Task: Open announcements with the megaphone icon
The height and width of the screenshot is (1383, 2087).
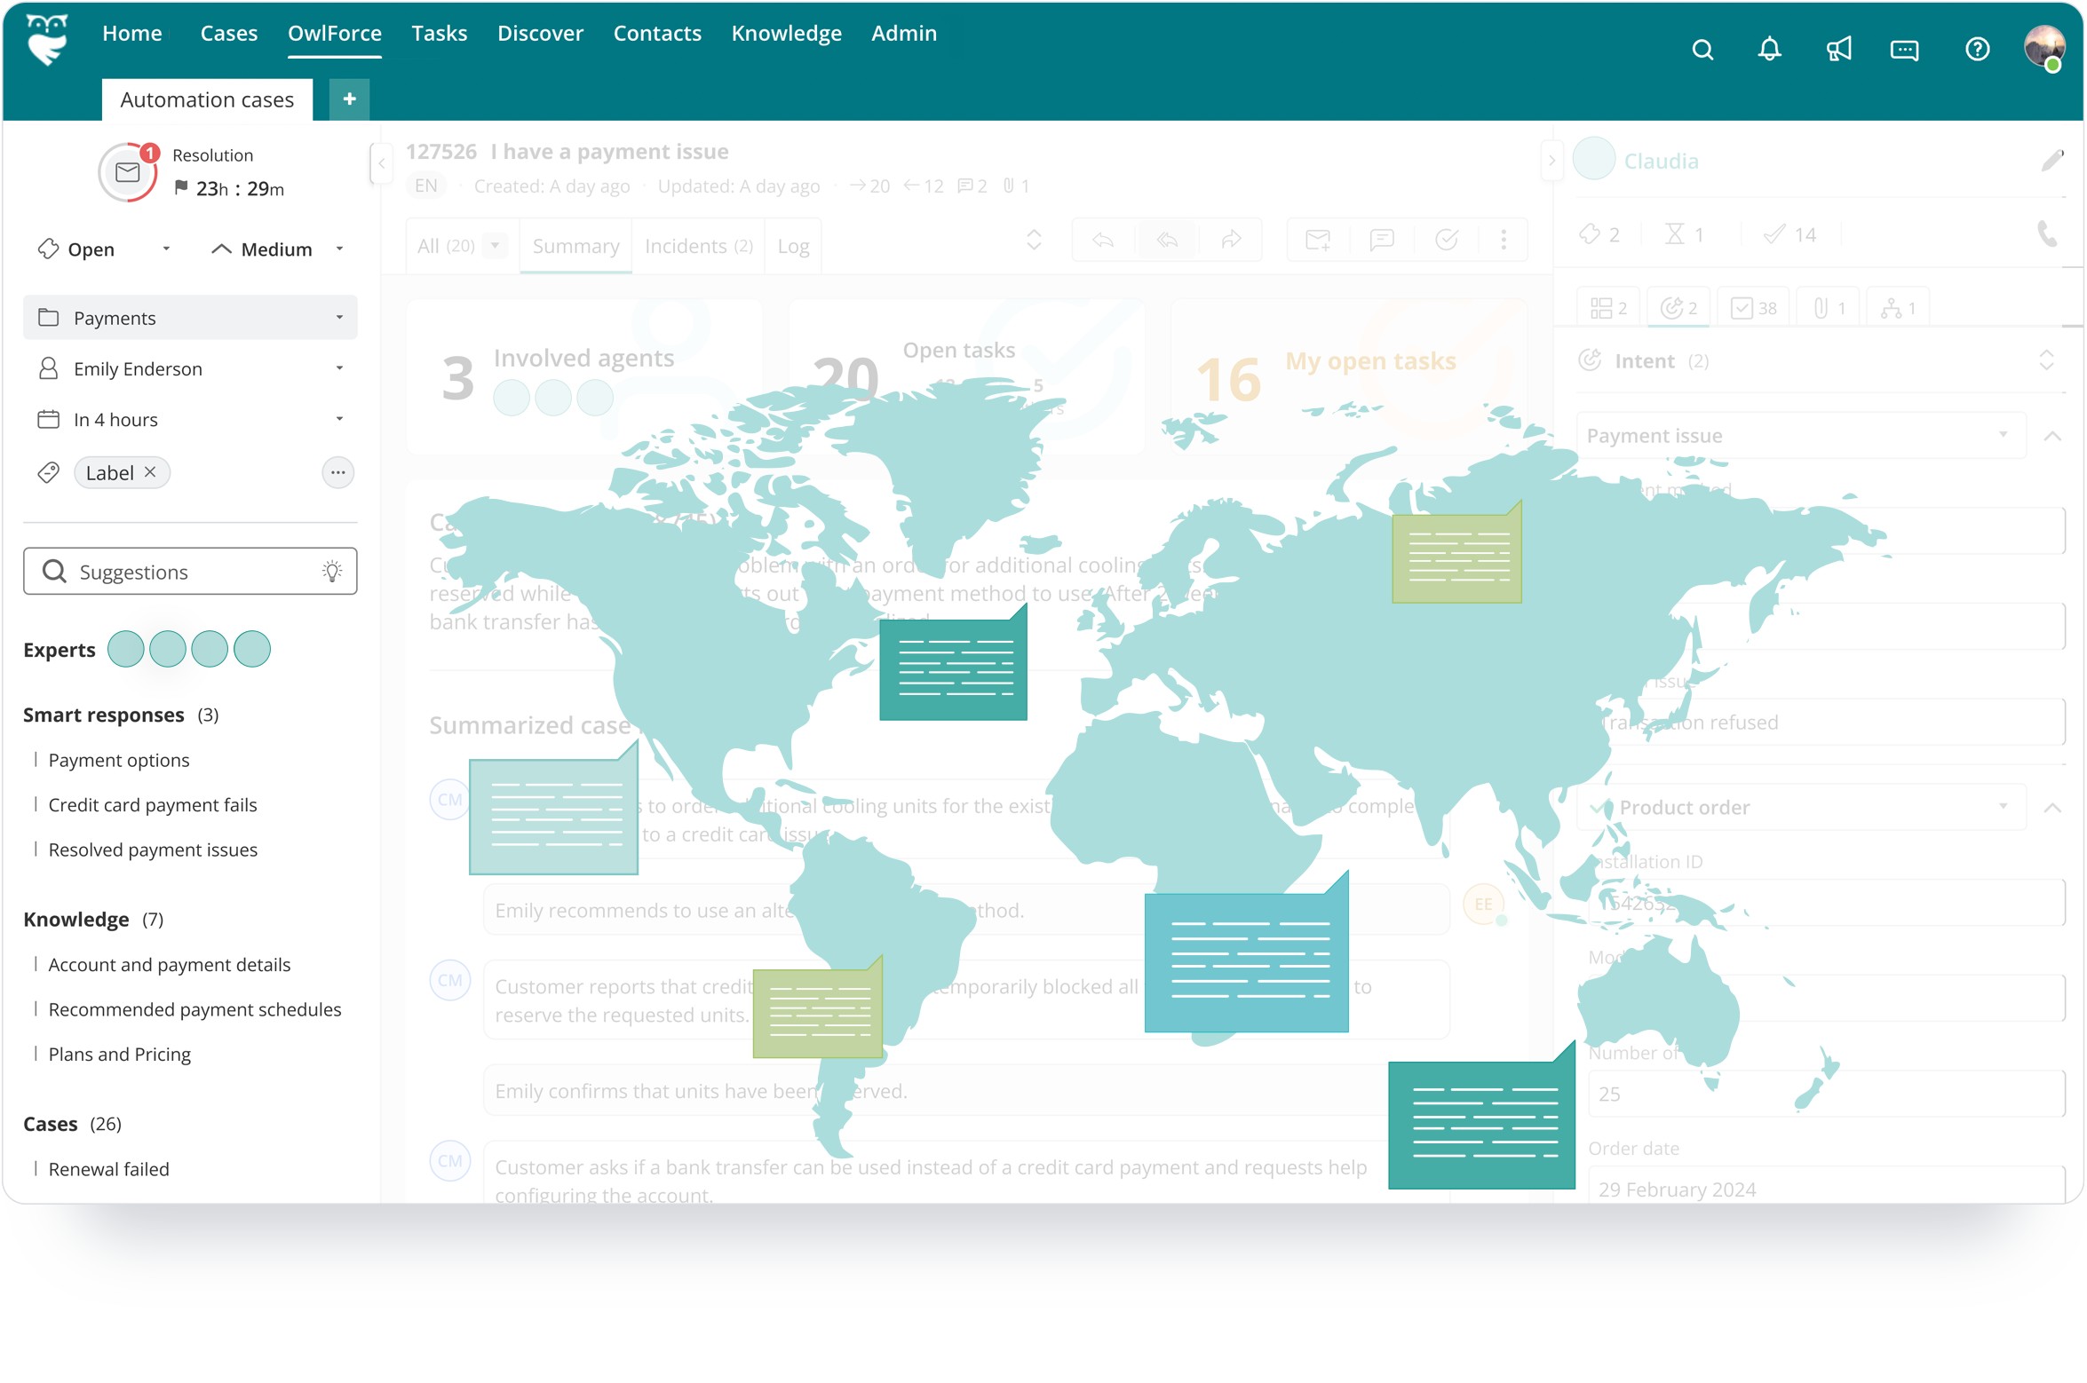Action: 1839,49
